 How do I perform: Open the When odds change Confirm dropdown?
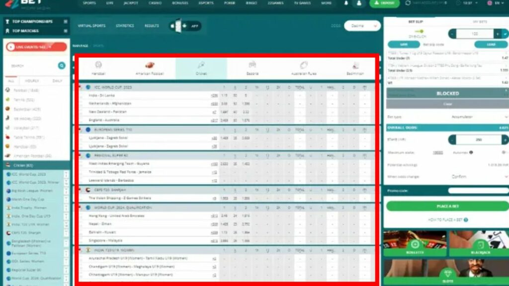pyautogui.click(x=479, y=177)
